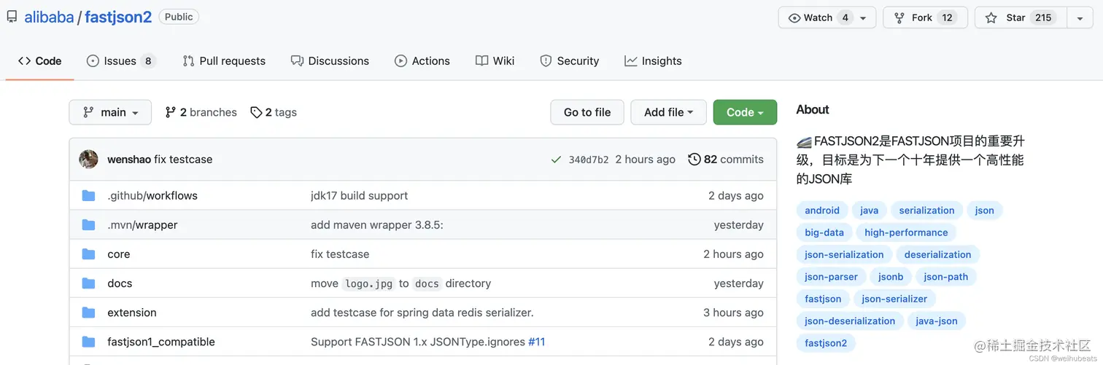The image size is (1103, 365).
Task: Select the json-path topic tag
Action: [945, 277]
